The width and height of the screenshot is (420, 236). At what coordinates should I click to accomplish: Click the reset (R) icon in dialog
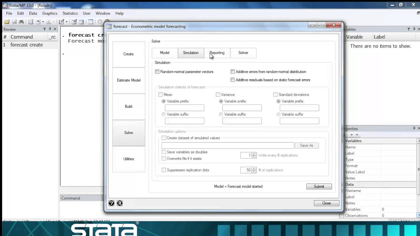[119, 203]
